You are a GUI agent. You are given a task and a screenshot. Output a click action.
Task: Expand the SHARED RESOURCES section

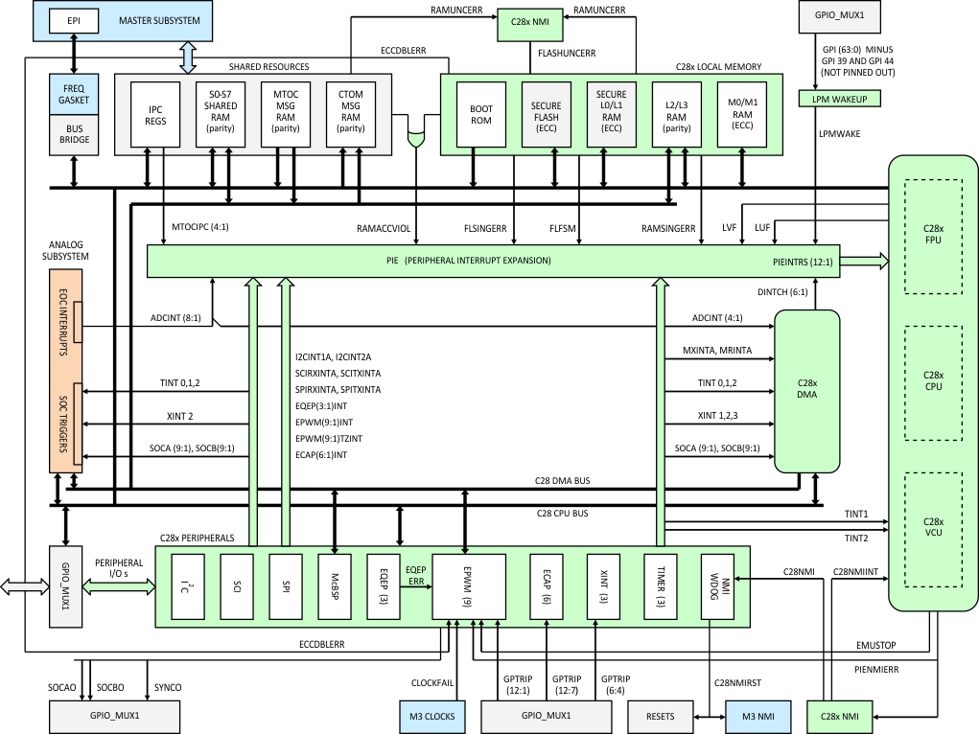(x=268, y=67)
